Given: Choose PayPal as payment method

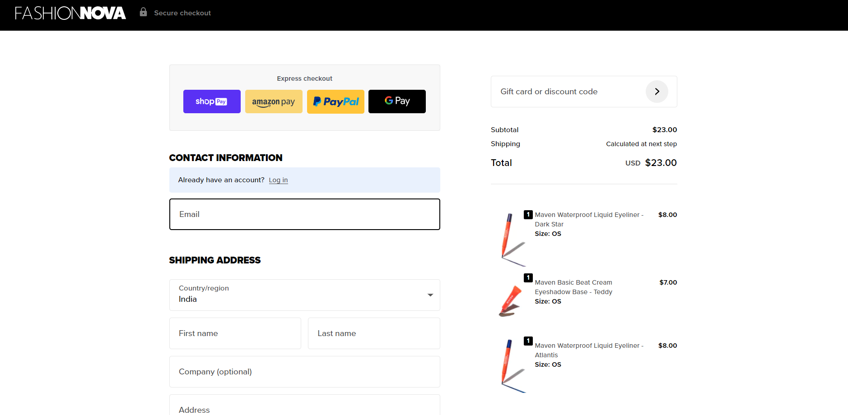Looking at the screenshot, I should [335, 101].
